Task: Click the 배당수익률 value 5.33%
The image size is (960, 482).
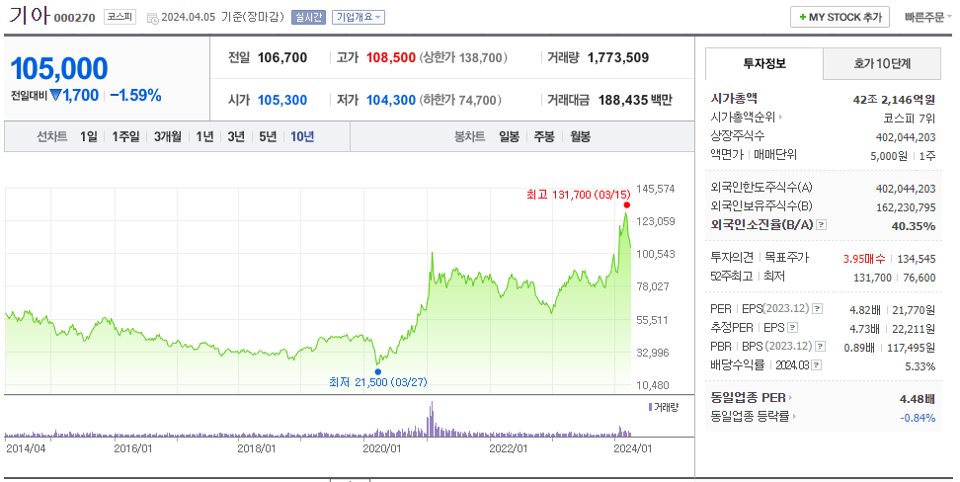Action: [x=920, y=366]
